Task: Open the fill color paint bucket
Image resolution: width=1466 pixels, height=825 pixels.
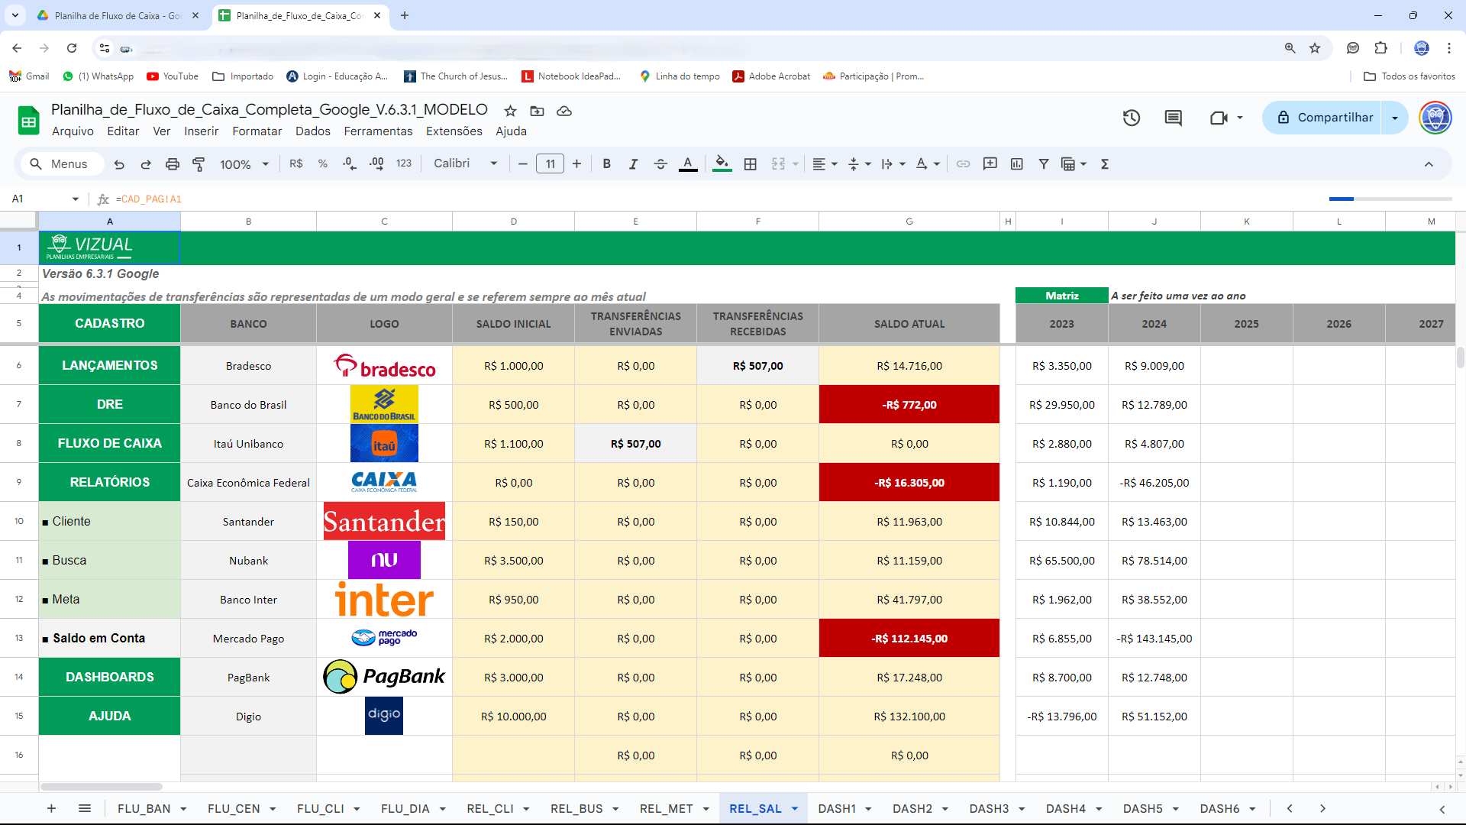Action: click(x=722, y=163)
